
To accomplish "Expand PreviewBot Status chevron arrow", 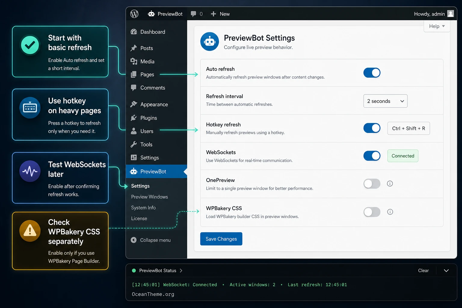I will point(181,270).
